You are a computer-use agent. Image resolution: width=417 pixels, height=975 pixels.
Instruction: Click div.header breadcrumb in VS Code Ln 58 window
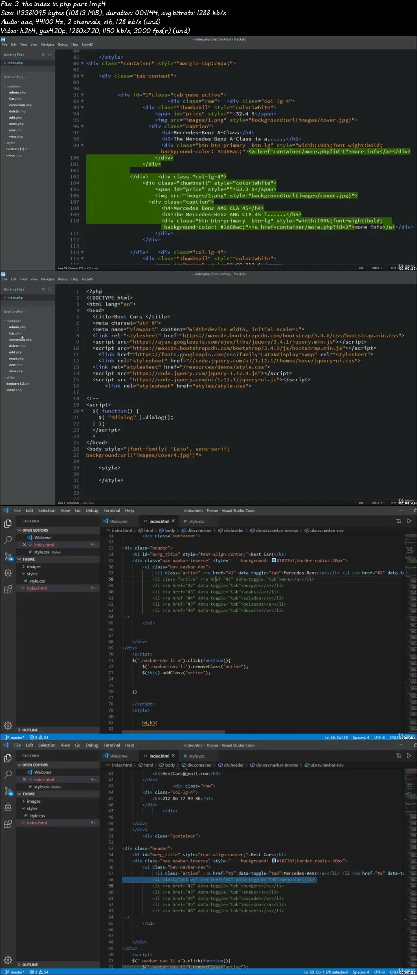(x=231, y=530)
